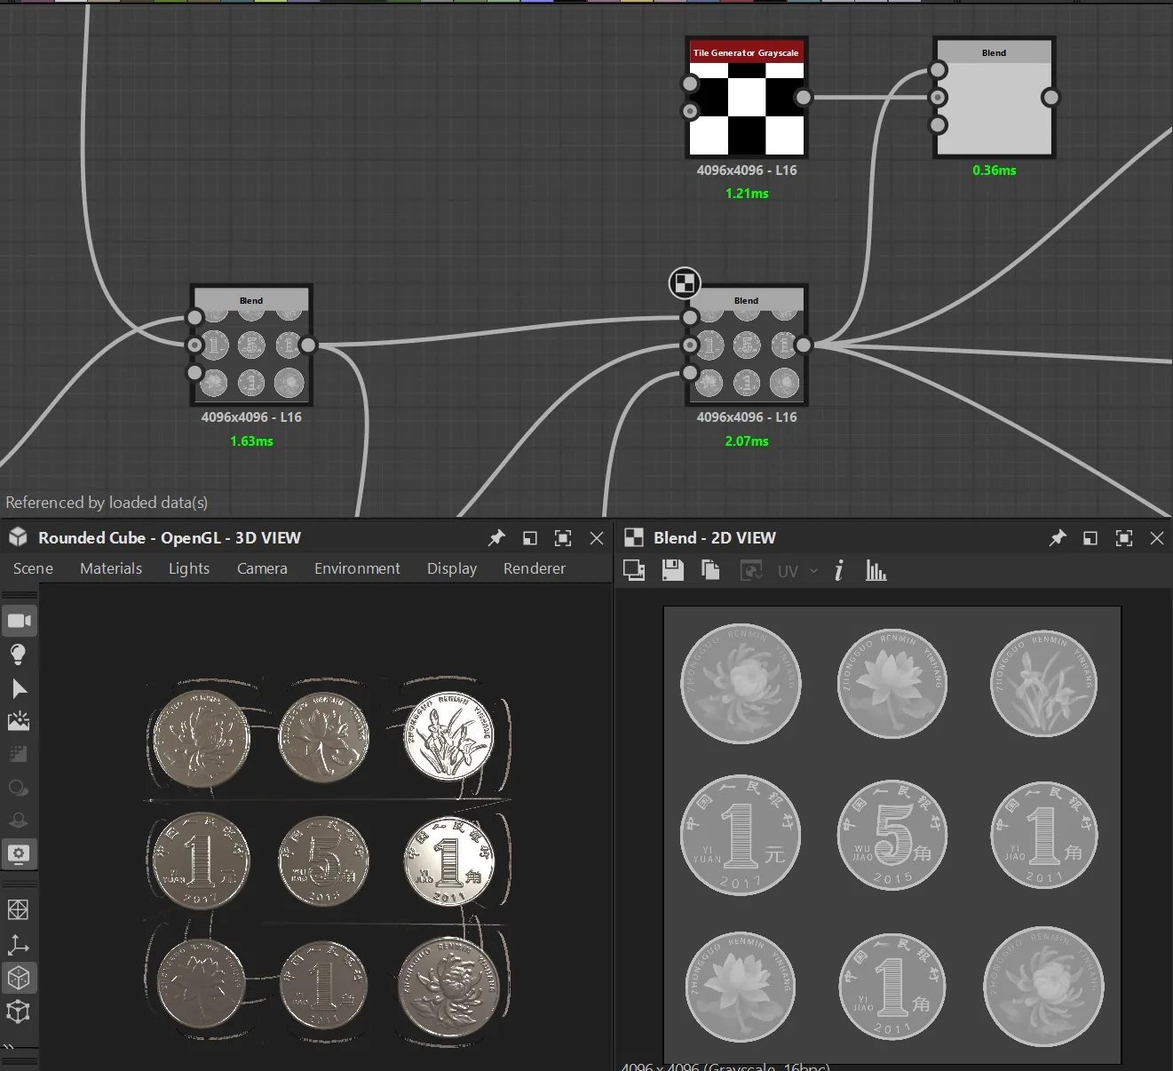Select the Blend node timed 2.07ms
This screenshot has width=1173, height=1071.
tap(747, 345)
